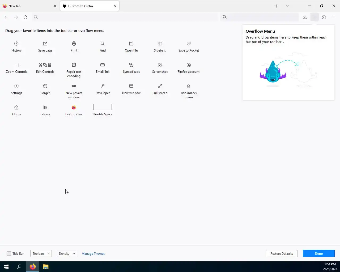Open the Manage Themes link

(x=93, y=254)
